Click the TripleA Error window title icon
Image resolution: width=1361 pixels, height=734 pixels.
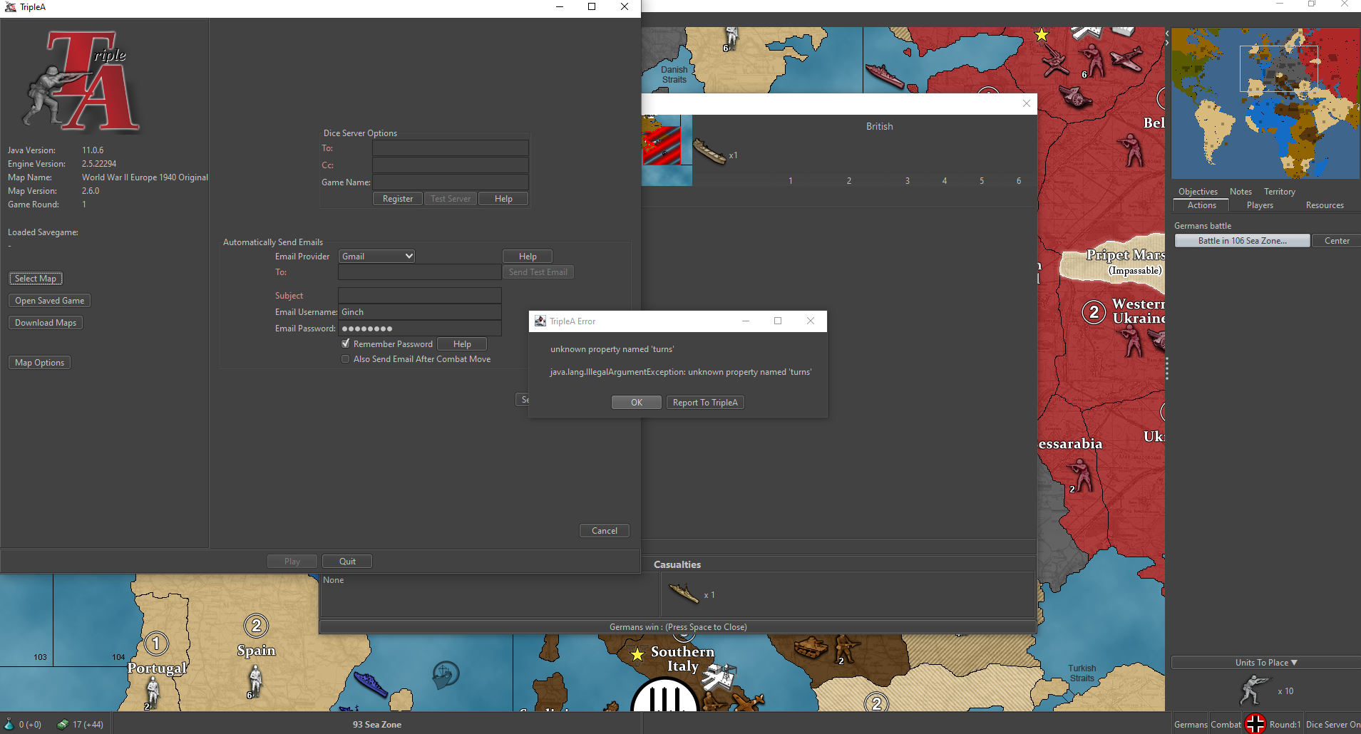[x=540, y=321]
